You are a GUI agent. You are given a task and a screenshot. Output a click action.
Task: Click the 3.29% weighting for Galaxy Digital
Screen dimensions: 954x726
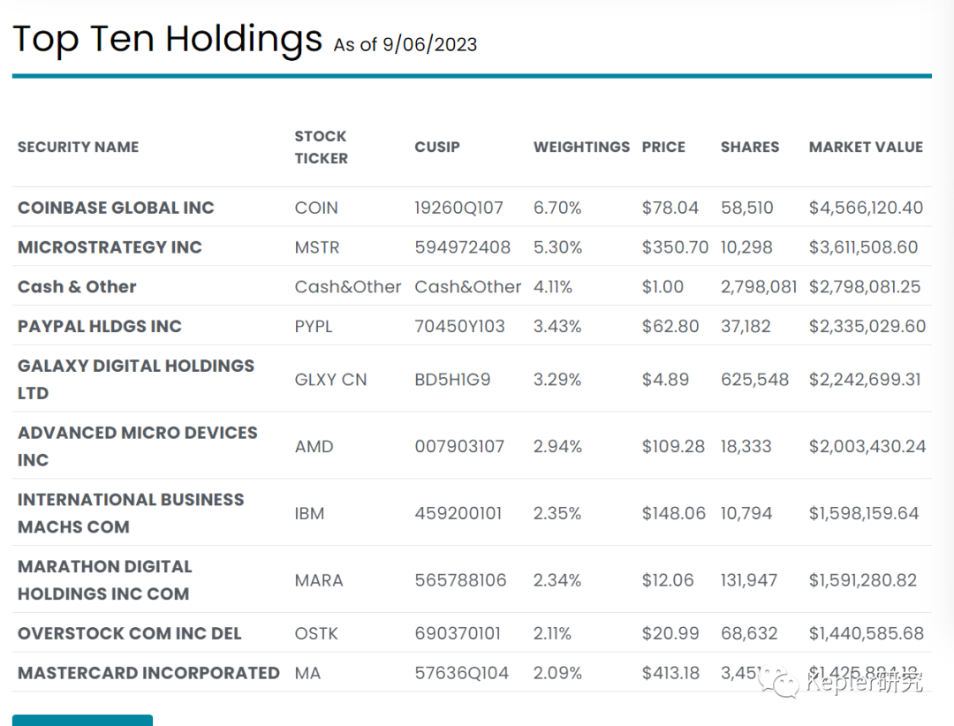(557, 380)
